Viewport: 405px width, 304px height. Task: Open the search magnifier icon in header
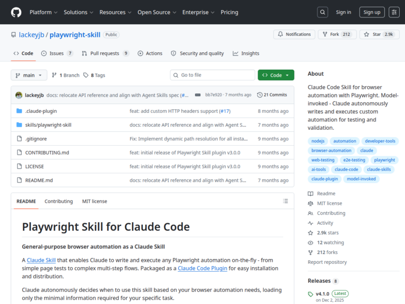pyautogui.click(x=322, y=12)
